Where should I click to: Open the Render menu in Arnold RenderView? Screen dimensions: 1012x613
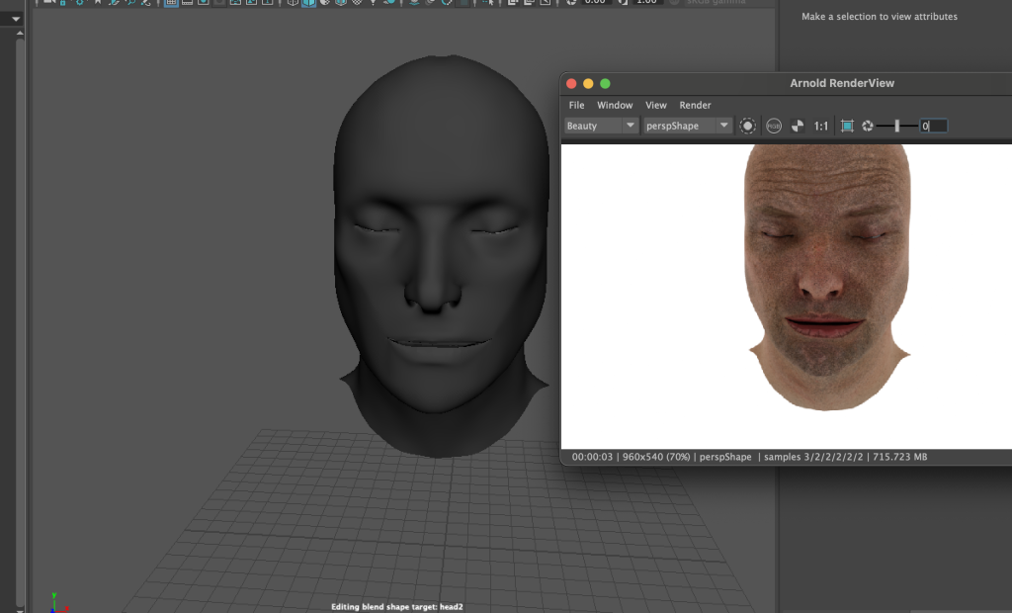coord(695,105)
